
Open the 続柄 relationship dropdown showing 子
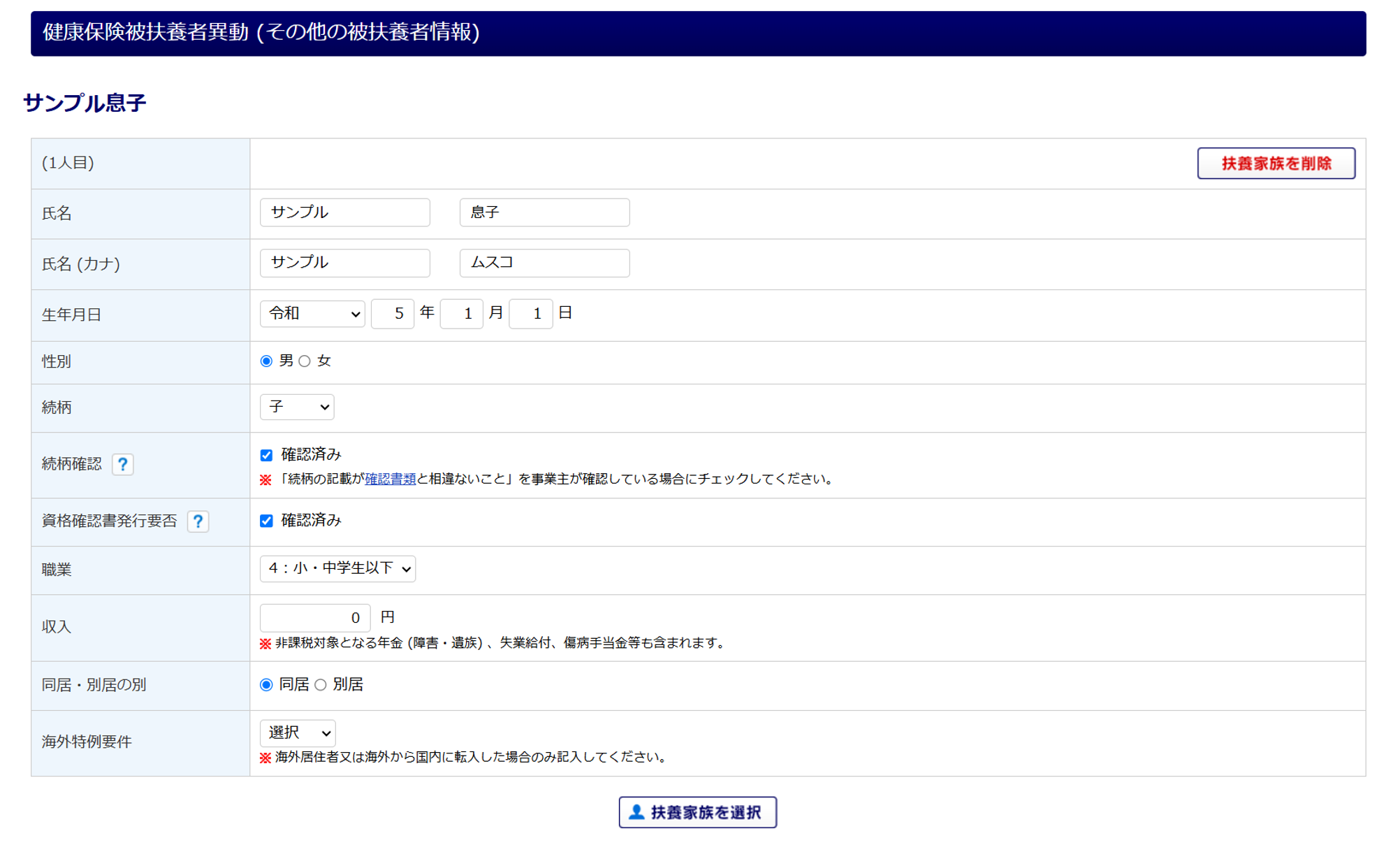[297, 407]
